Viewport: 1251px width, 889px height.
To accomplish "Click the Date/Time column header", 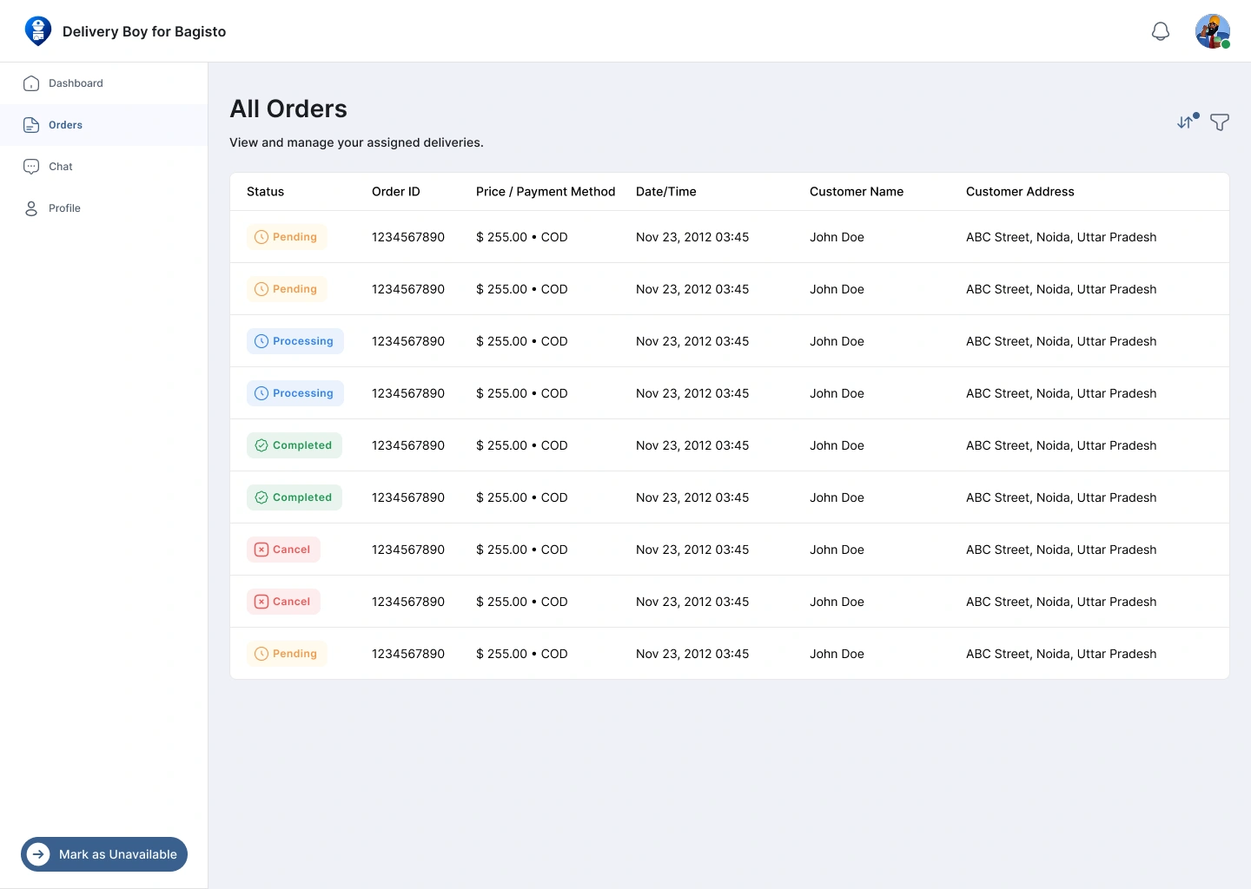I will pyautogui.click(x=666, y=192).
